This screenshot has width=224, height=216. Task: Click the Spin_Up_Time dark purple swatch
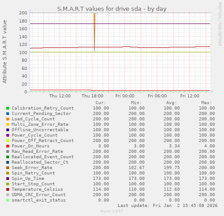8,179
